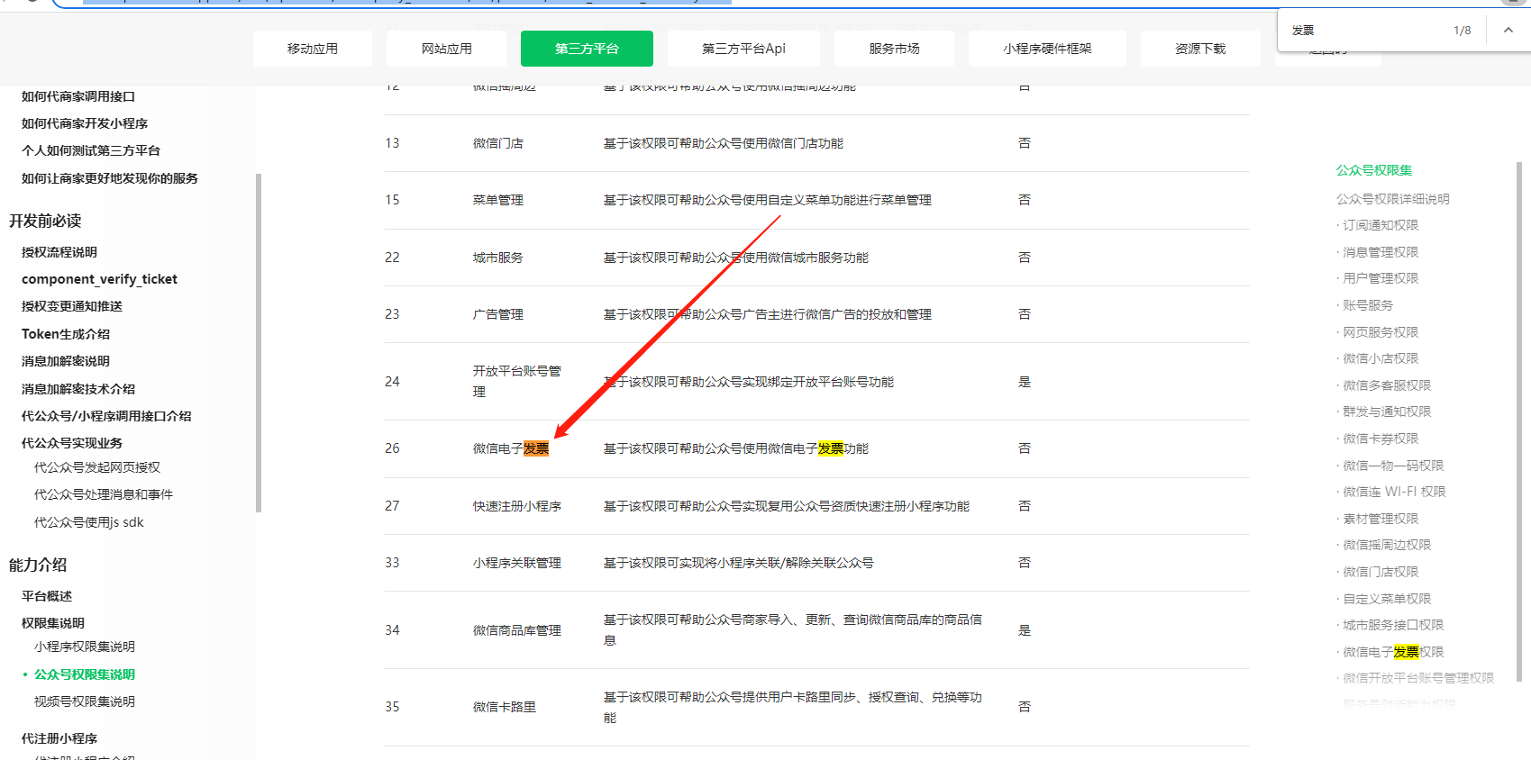Viewport: 1531px width, 760px height.
Task: Jump to 公众号权限详细说明 anchor
Action: (x=1393, y=199)
